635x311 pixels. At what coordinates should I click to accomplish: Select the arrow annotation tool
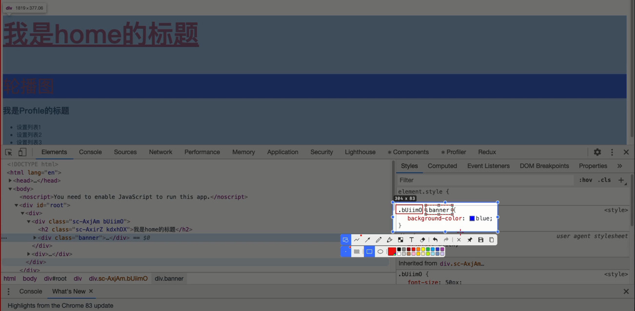[368, 240]
